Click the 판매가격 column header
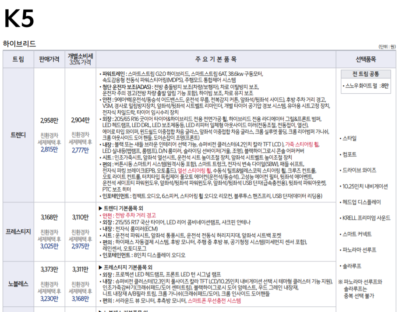The image size is (399, 312). point(49,59)
